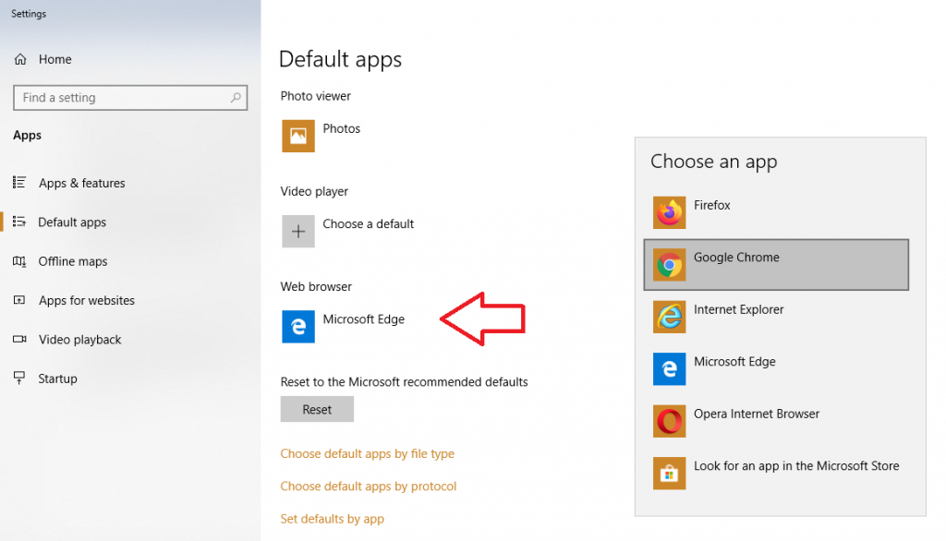Focus the Find a setting search box

(120, 98)
